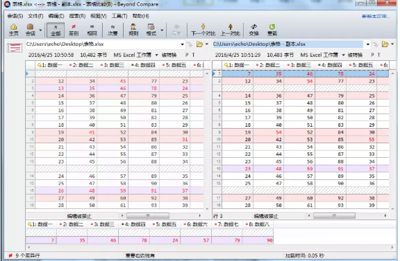400x261 pixels.
Task: Open the 帮助(H) menu
Action: 140,16
